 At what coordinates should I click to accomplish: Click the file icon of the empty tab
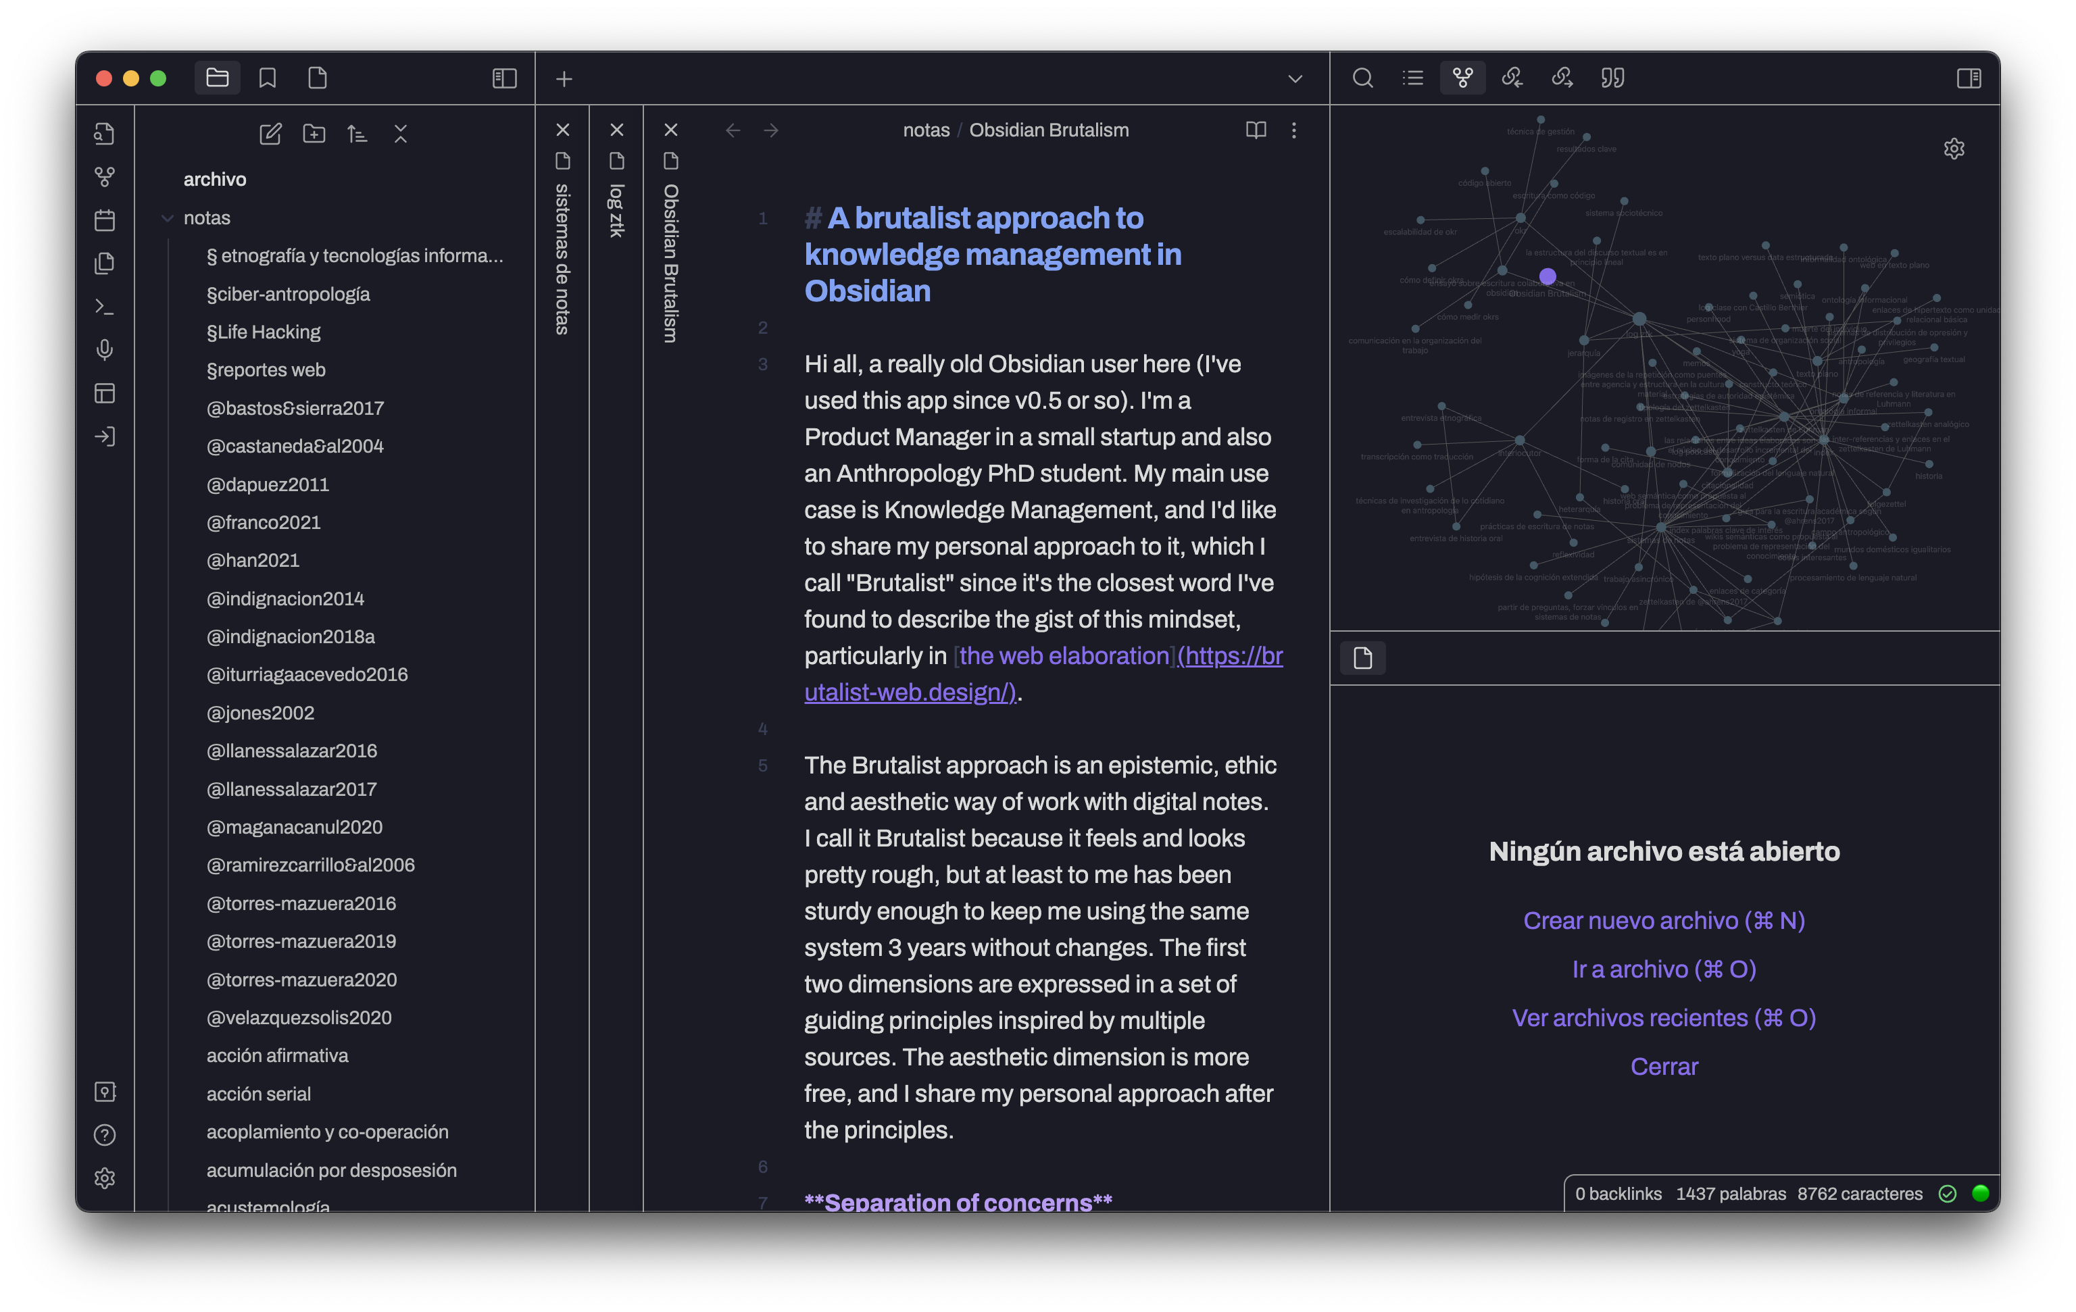(x=1362, y=658)
